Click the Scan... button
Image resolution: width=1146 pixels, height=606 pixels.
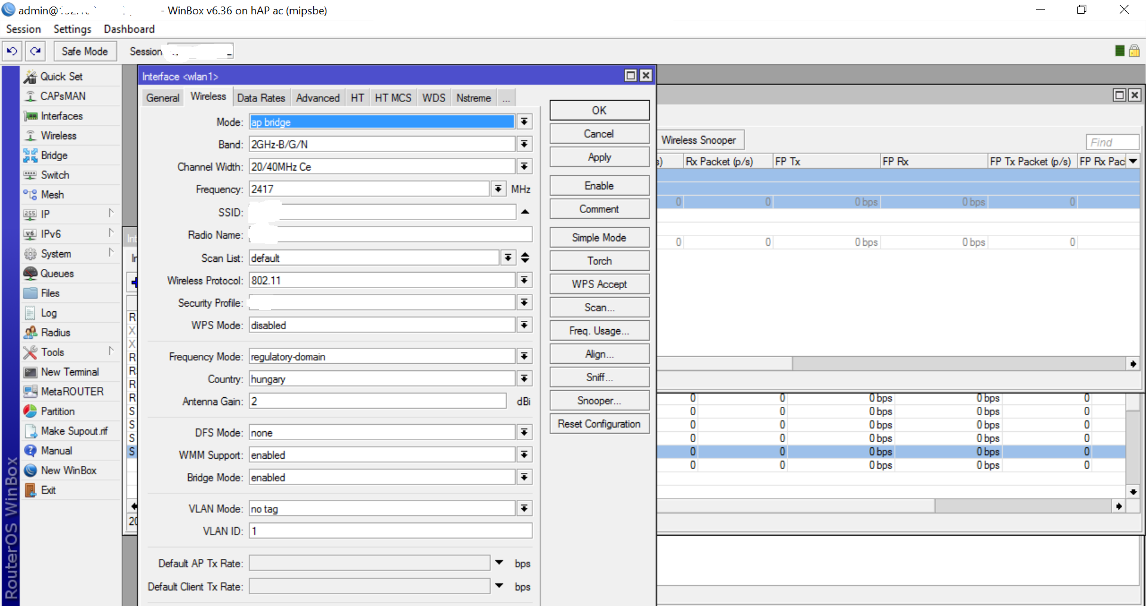point(599,307)
